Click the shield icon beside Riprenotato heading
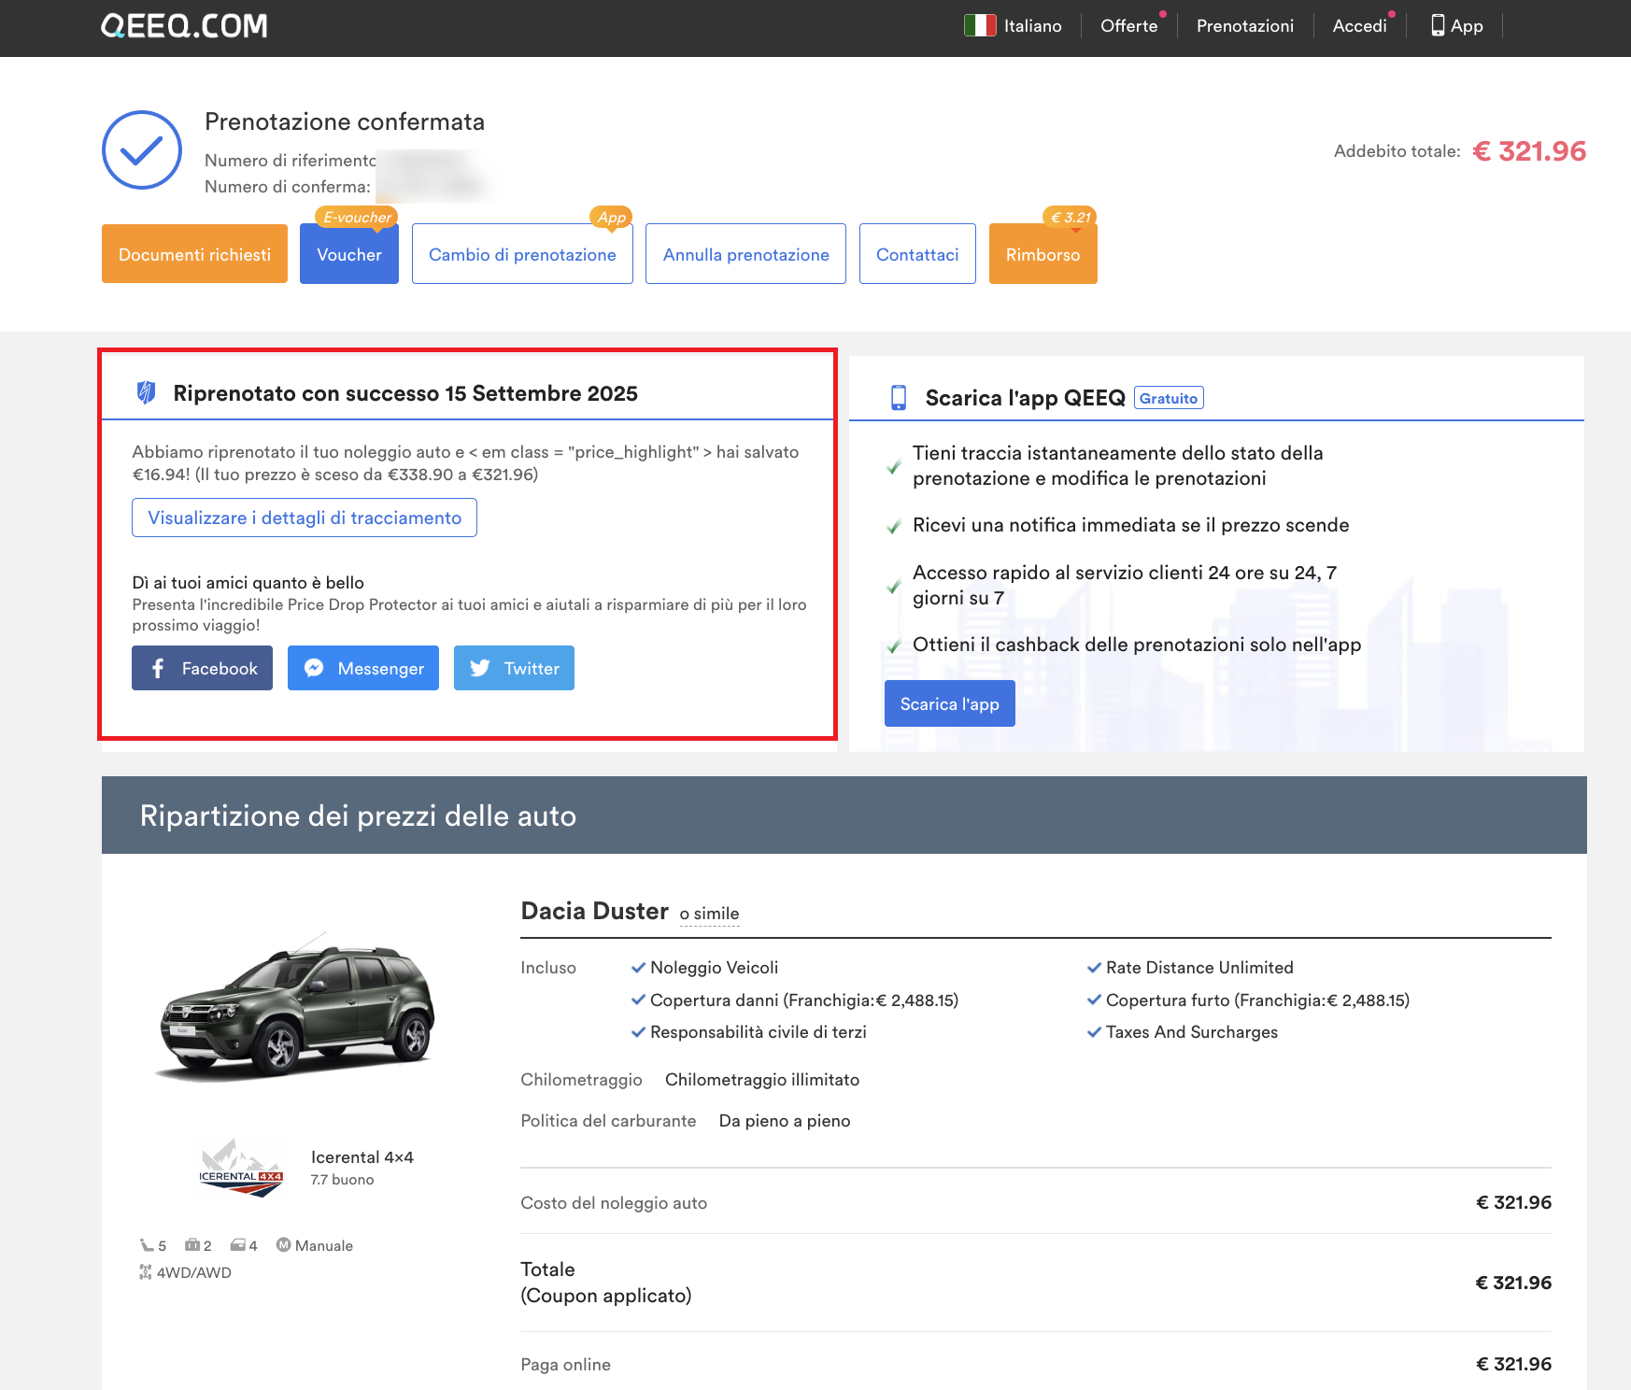Image resolution: width=1631 pixels, height=1390 pixels. tap(146, 392)
